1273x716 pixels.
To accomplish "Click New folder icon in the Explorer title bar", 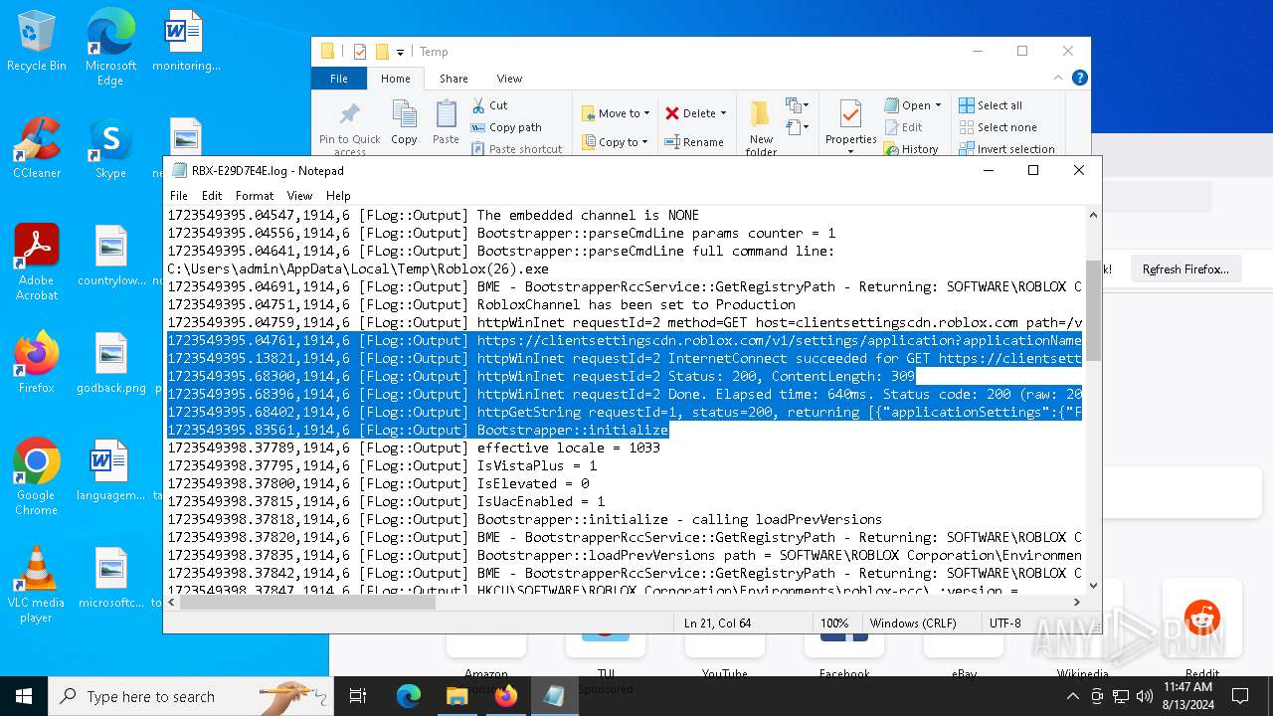I will tap(381, 52).
